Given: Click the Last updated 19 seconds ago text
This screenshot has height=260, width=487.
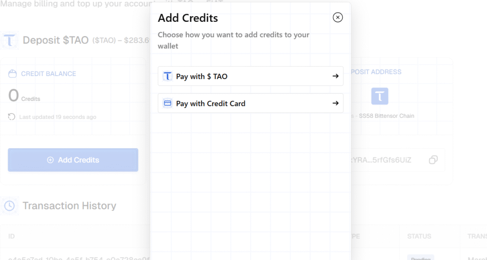Looking at the screenshot, I should tap(58, 117).
